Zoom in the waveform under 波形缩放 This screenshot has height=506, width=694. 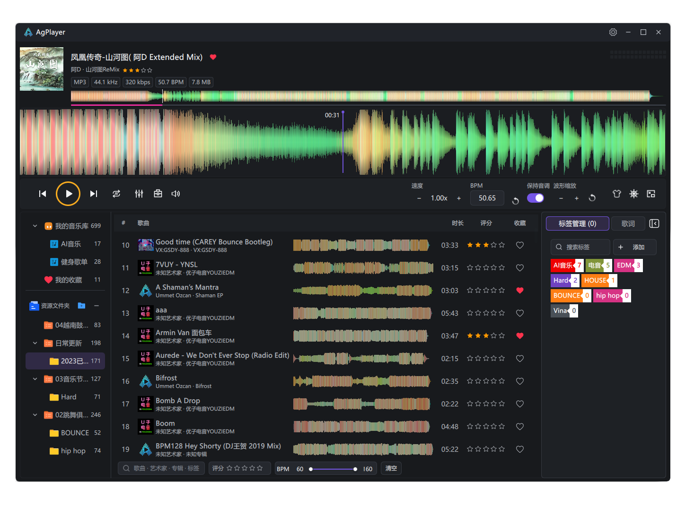pos(577,198)
